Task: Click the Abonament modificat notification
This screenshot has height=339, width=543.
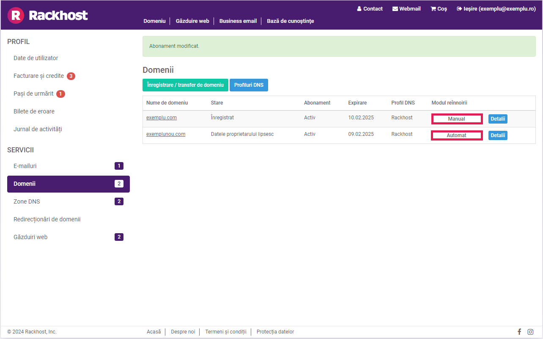Action: point(339,46)
